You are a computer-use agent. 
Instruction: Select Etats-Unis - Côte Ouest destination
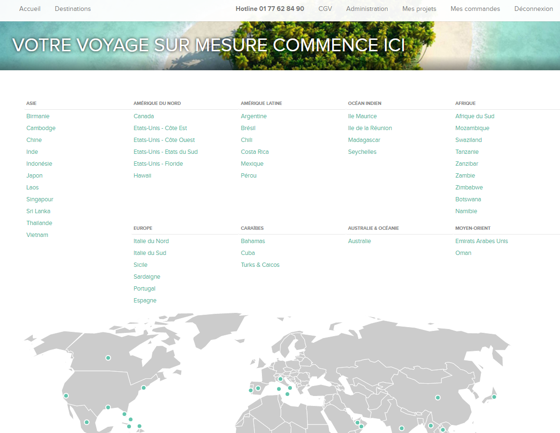[x=164, y=140]
